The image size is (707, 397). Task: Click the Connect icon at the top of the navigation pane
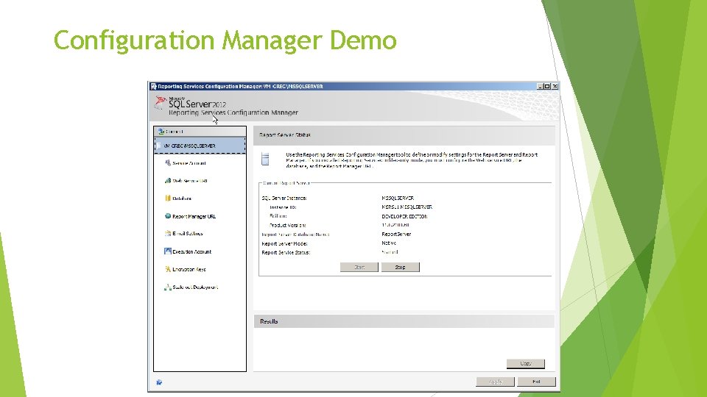click(161, 132)
